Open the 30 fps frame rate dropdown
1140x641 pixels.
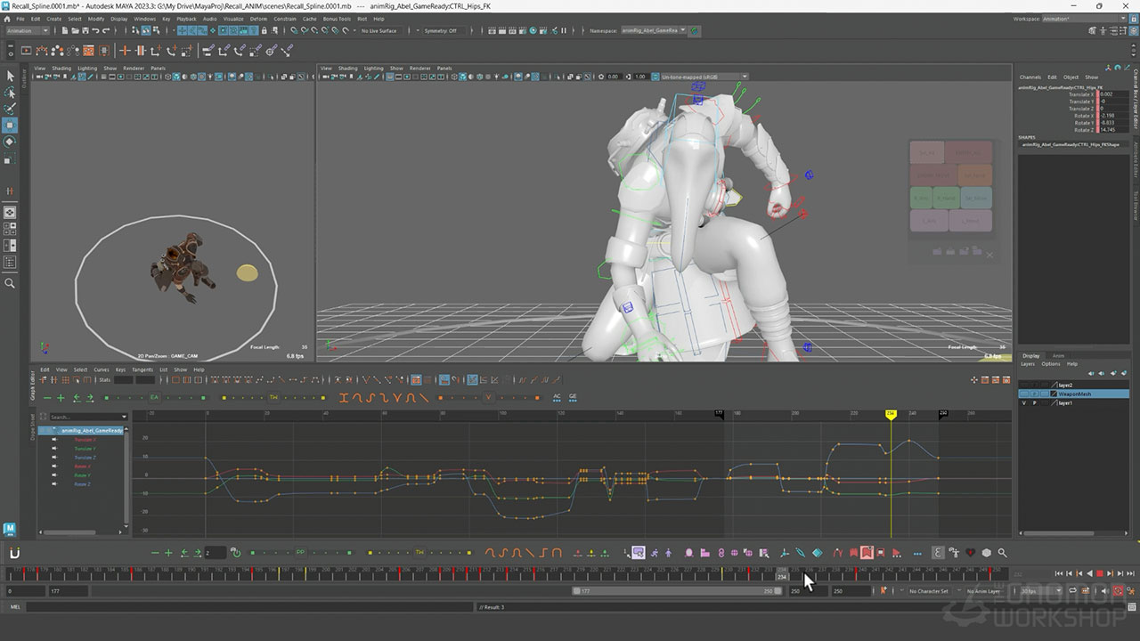[x=1039, y=591]
